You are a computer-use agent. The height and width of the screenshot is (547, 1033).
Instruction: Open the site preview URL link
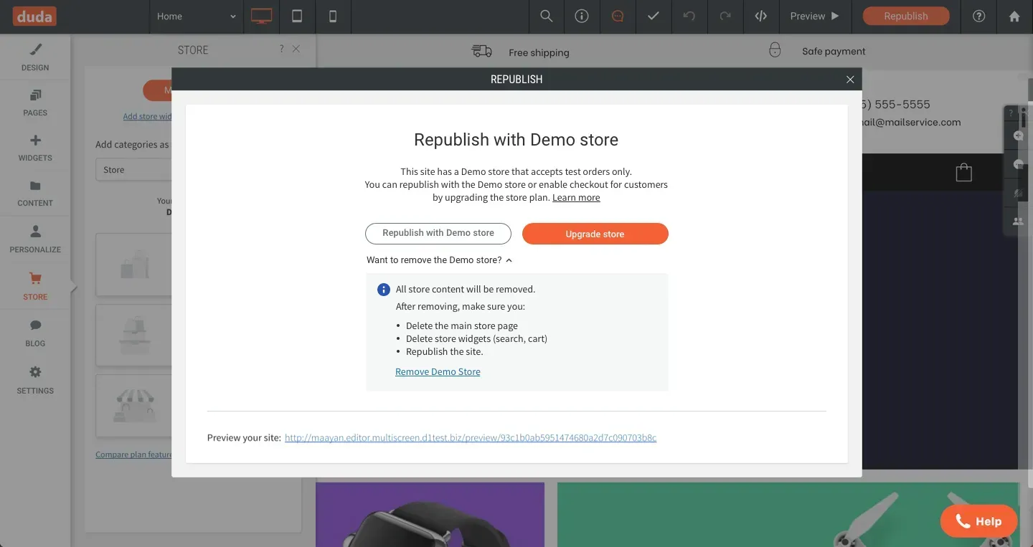[471, 438]
